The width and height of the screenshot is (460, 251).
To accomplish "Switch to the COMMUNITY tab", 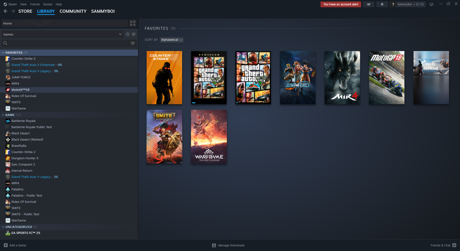I will click(73, 11).
